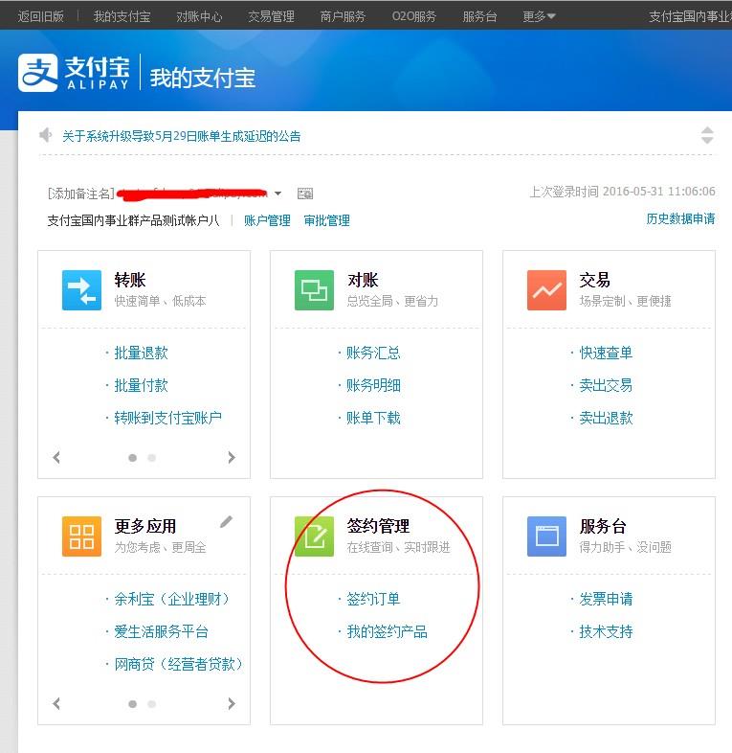Go to next page in 更多应用 card
This screenshot has width=732, height=753.
click(x=232, y=703)
